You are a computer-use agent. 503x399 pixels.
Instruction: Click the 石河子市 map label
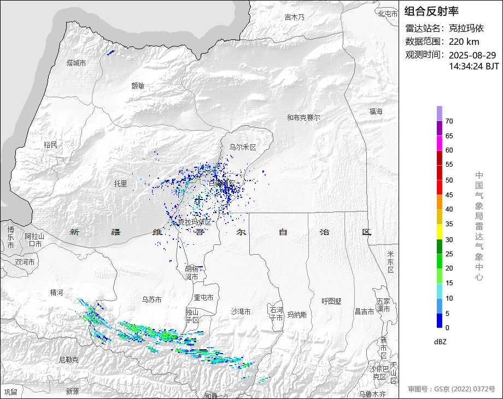[x=276, y=314]
